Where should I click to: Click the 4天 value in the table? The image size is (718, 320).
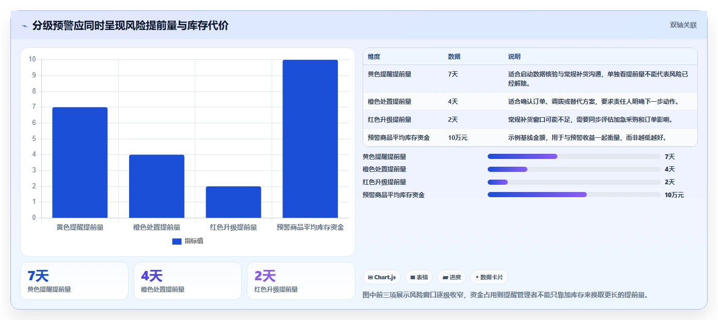(x=453, y=102)
